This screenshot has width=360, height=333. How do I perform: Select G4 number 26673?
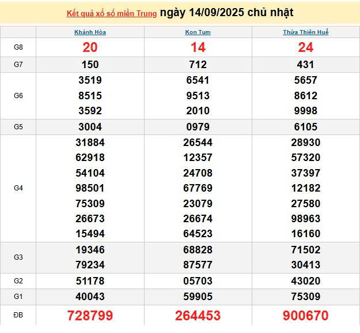90,219
